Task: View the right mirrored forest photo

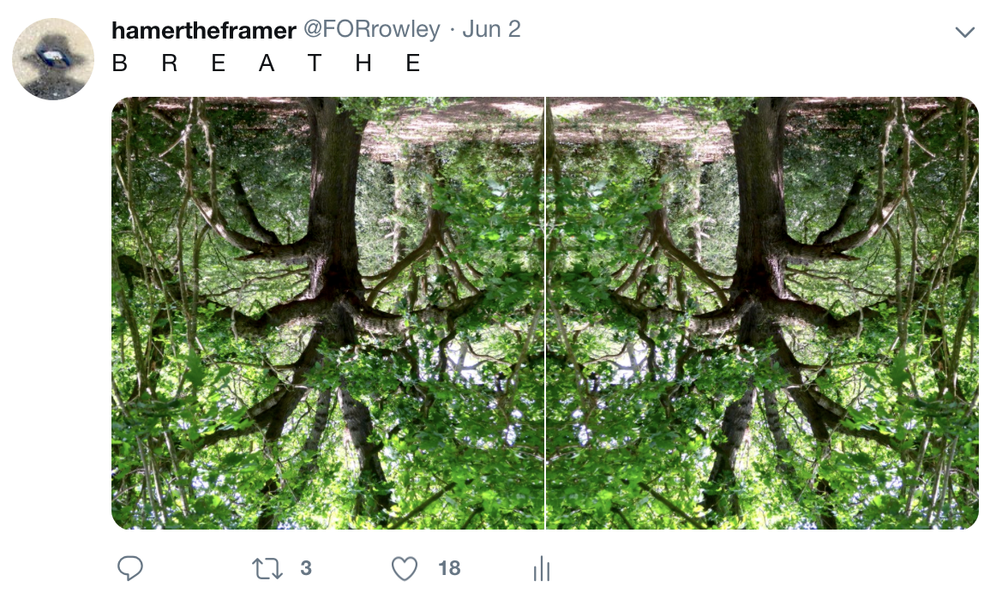Action: [x=762, y=313]
